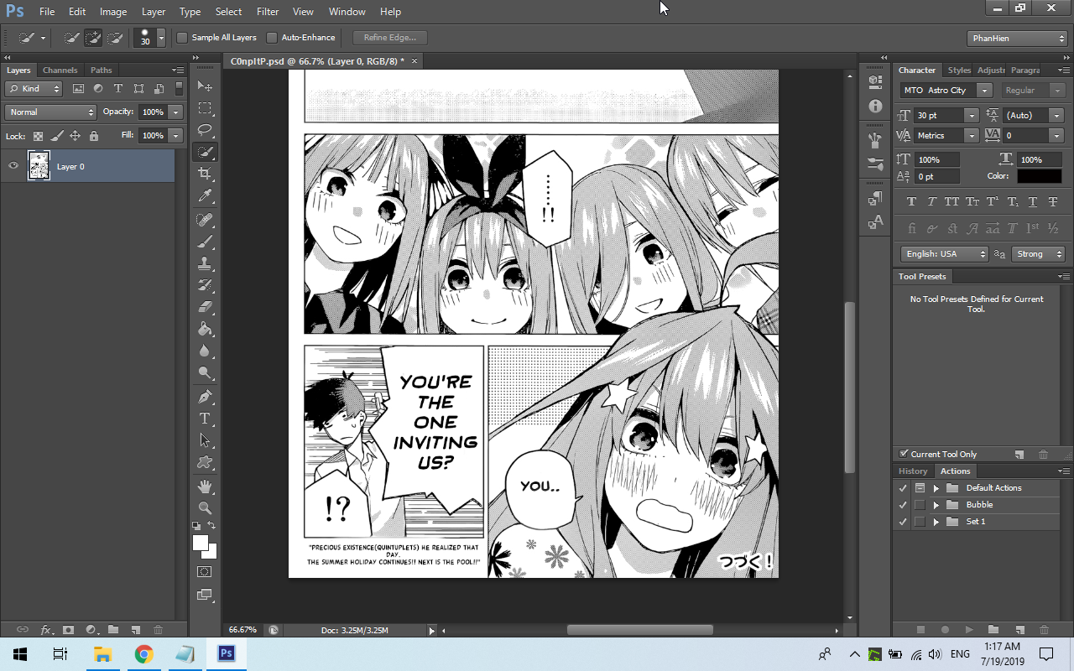Enable Auto-Enhance checkbox
This screenshot has width=1074, height=671.
tap(272, 38)
